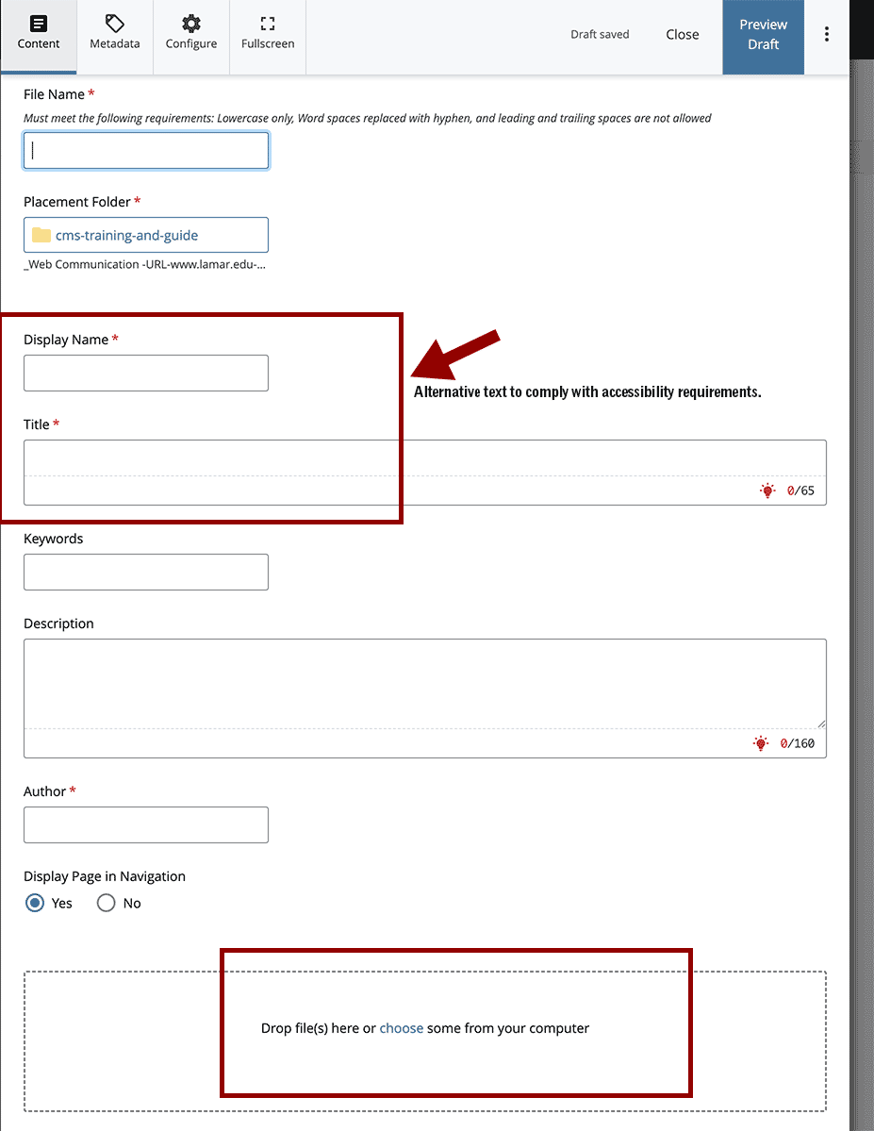
Task: Click the Content document icon
Action: point(38,23)
